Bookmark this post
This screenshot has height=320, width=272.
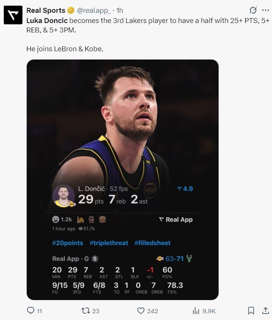[x=251, y=311]
